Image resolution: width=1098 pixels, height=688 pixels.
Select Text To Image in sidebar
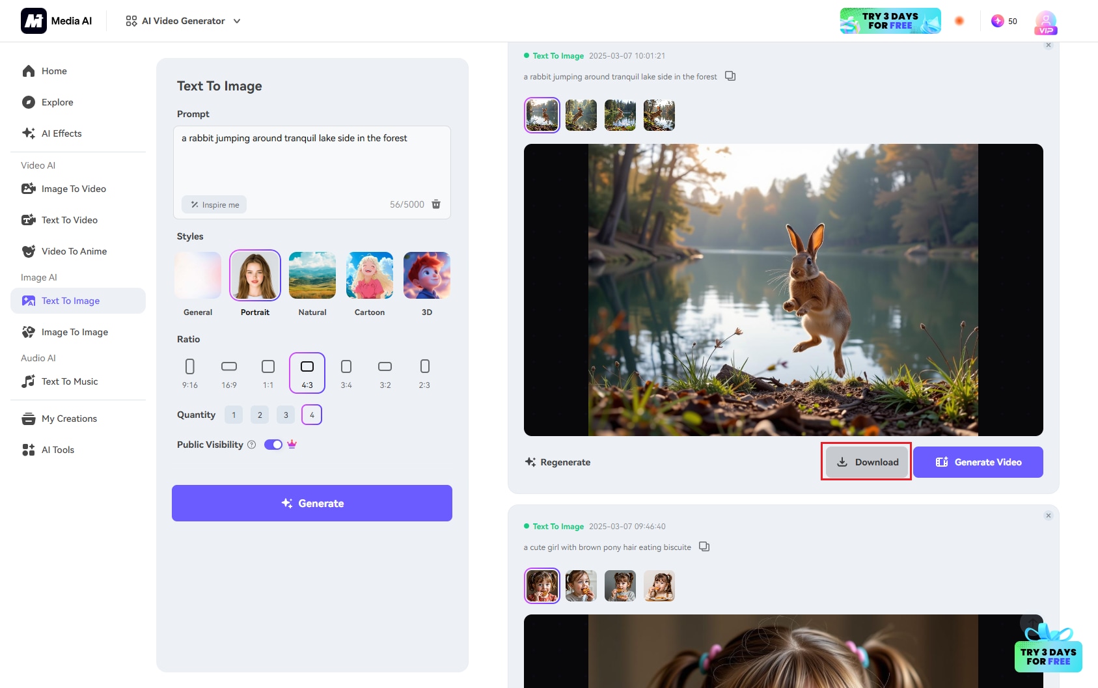tap(78, 301)
